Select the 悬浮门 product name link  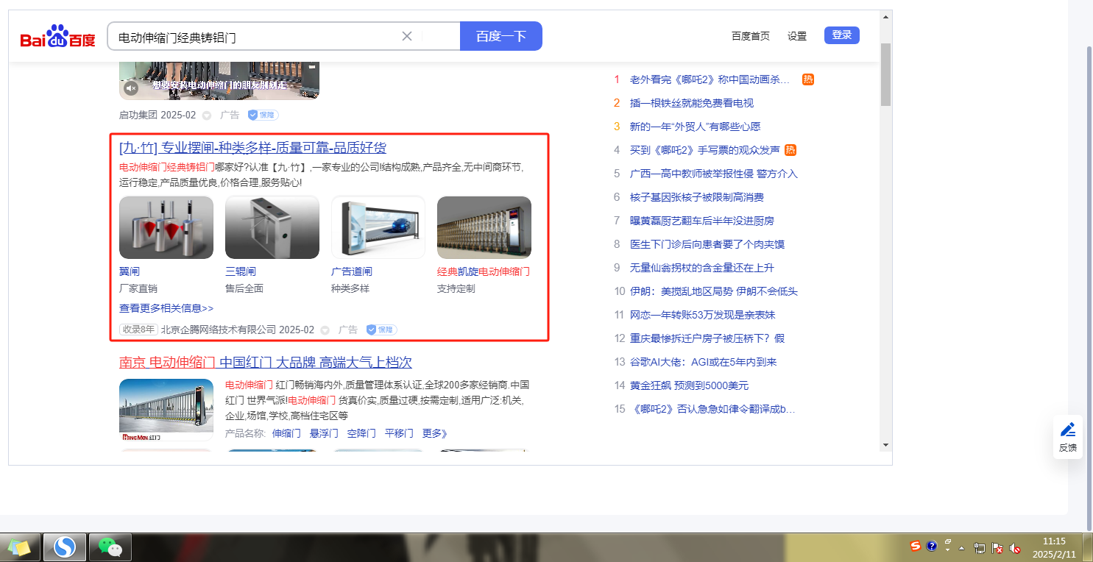(324, 433)
